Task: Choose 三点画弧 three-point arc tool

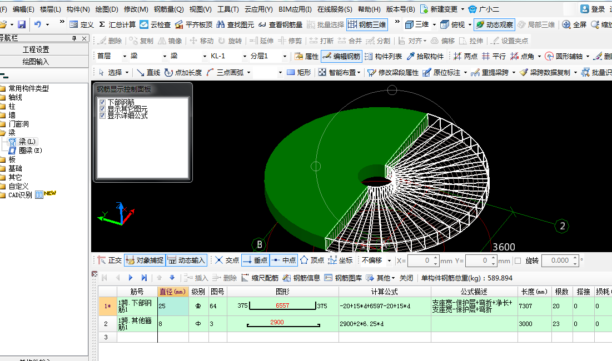Action: [x=225, y=73]
